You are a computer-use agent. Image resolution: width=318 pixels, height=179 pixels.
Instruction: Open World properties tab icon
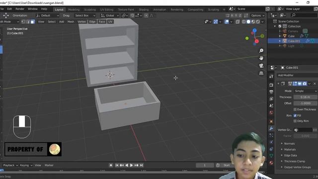point(271,113)
